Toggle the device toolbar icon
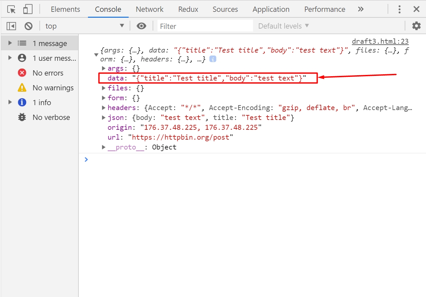Viewport: 426px width, 297px height. click(28, 10)
